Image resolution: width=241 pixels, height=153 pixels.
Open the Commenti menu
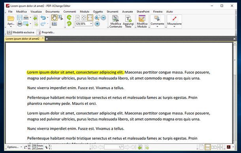tap(70, 11)
